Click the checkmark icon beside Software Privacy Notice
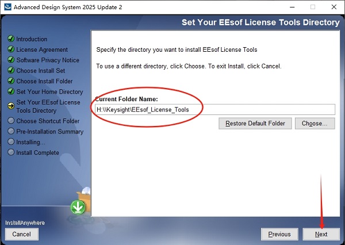This screenshot has height=245, width=345. point(11,60)
